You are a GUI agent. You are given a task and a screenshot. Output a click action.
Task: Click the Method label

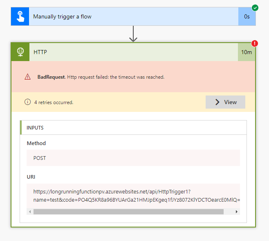pyautogui.click(x=36, y=143)
